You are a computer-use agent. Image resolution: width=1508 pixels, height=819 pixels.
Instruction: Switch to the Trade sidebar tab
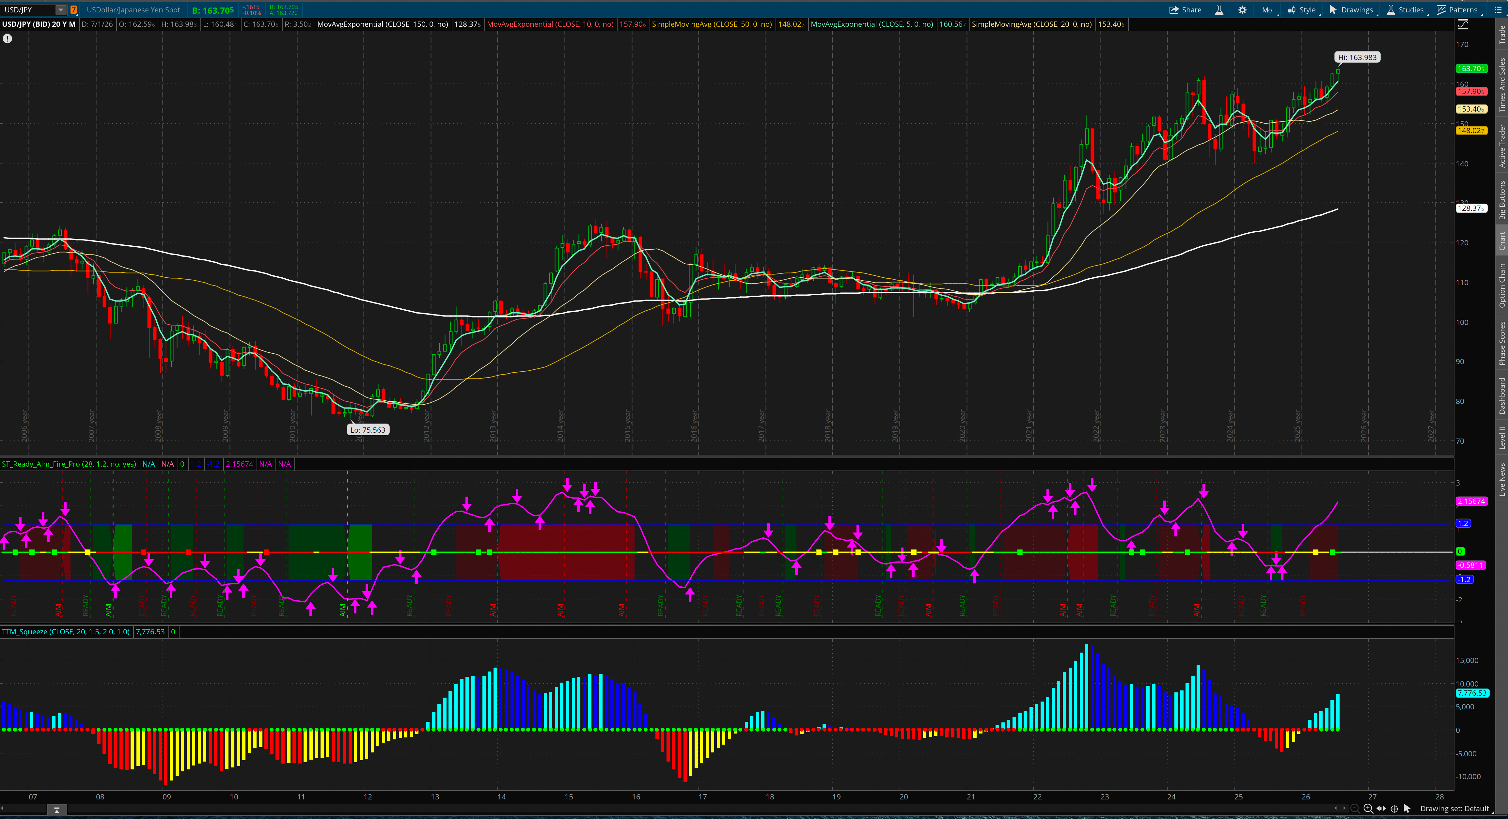[1501, 35]
